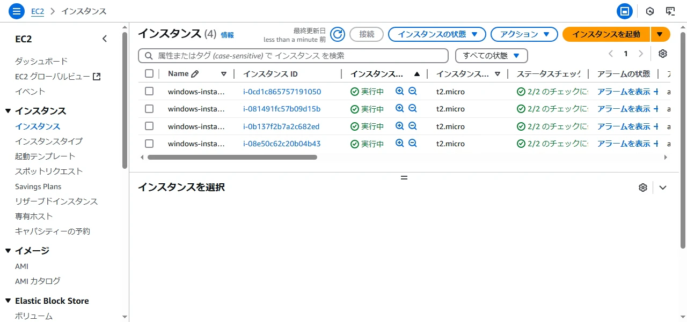Check the box for i-08e50c62c20b04b43
The height and width of the screenshot is (322, 687).
coord(149,144)
